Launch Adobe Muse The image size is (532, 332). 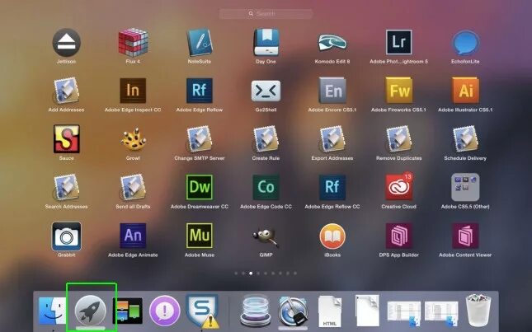200,236
